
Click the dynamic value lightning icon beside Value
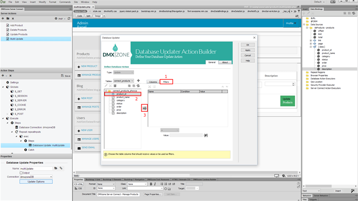tap(206, 135)
